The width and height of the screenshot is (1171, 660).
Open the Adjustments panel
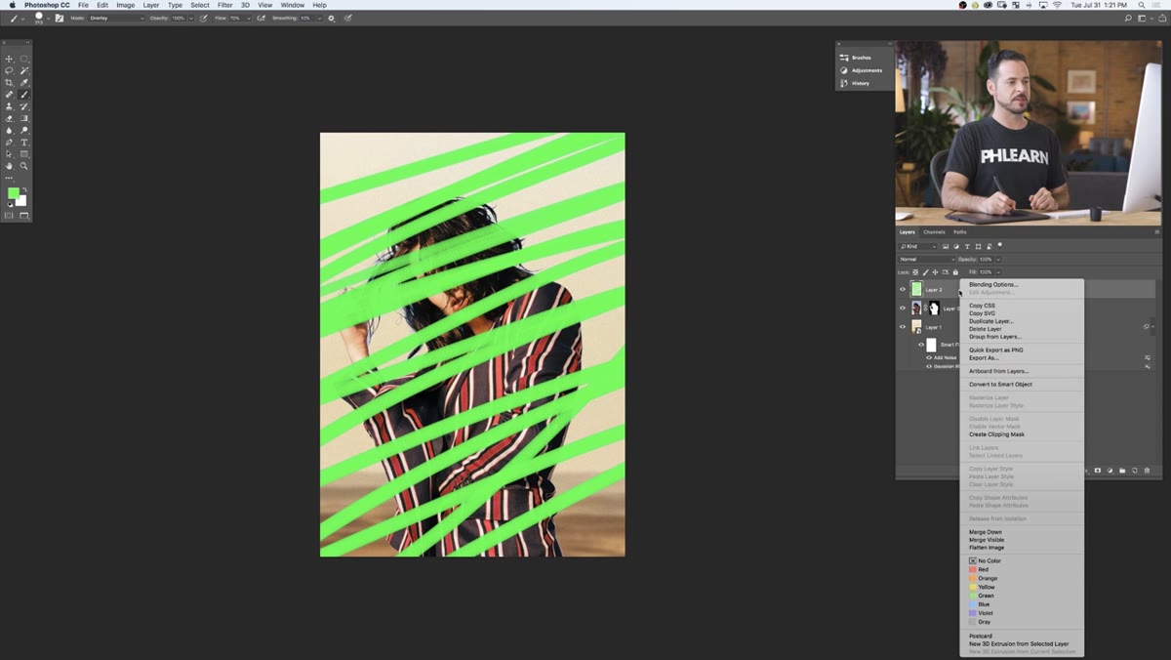coord(861,70)
